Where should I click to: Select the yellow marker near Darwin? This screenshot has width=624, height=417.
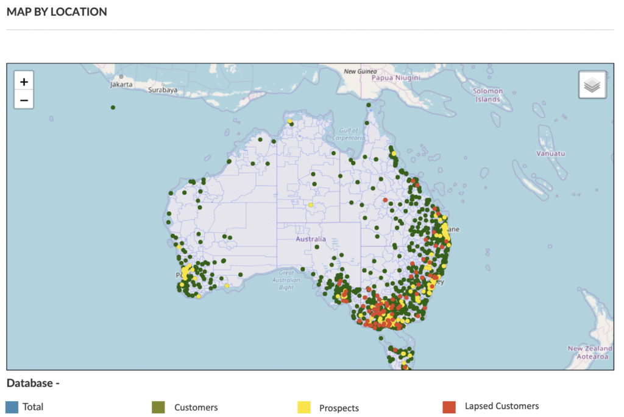coord(290,121)
